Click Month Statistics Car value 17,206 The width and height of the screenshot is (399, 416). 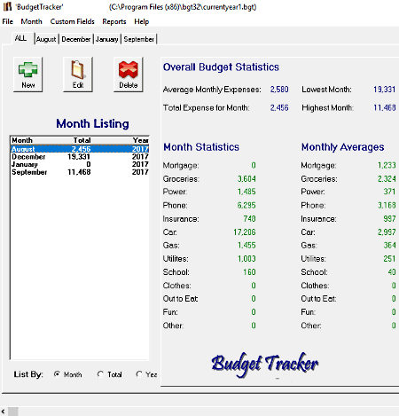pos(245,232)
